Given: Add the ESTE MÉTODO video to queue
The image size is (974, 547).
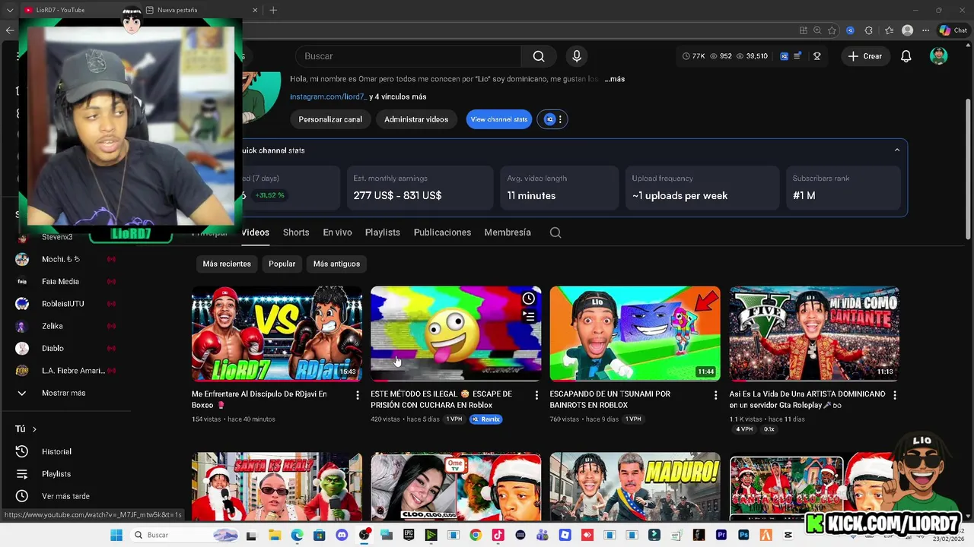Looking at the screenshot, I should (x=529, y=317).
